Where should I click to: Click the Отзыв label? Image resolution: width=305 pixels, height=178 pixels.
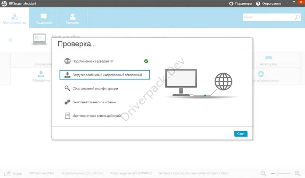17,174
